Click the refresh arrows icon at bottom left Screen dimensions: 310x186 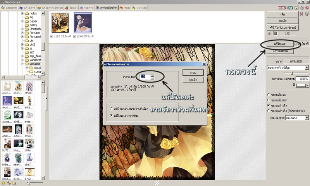(x=9, y=183)
